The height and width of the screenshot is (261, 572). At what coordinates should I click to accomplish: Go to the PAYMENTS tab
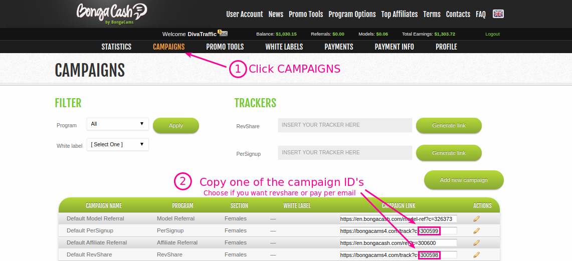point(338,47)
